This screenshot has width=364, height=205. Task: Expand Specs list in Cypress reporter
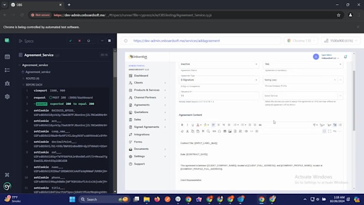pos(26,41)
